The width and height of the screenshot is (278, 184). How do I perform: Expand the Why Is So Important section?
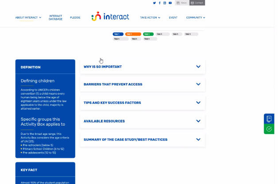click(x=142, y=67)
